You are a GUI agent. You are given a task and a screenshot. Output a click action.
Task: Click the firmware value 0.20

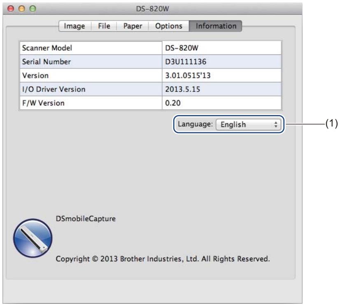(x=172, y=103)
